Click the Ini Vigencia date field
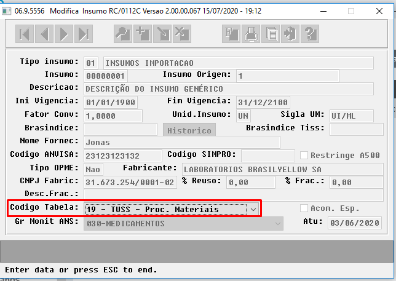The height and width of the screenshot is (281, 396). click(111, 102)
